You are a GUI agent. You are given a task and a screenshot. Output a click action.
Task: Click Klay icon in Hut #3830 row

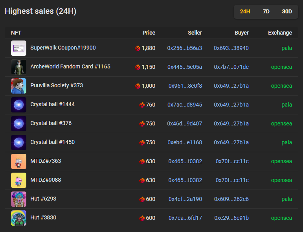click(142, 218)
